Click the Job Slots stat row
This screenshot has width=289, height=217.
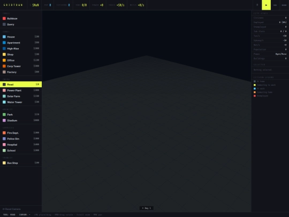point(270,32)
